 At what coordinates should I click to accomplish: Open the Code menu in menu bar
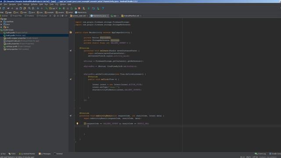[19, 4]
